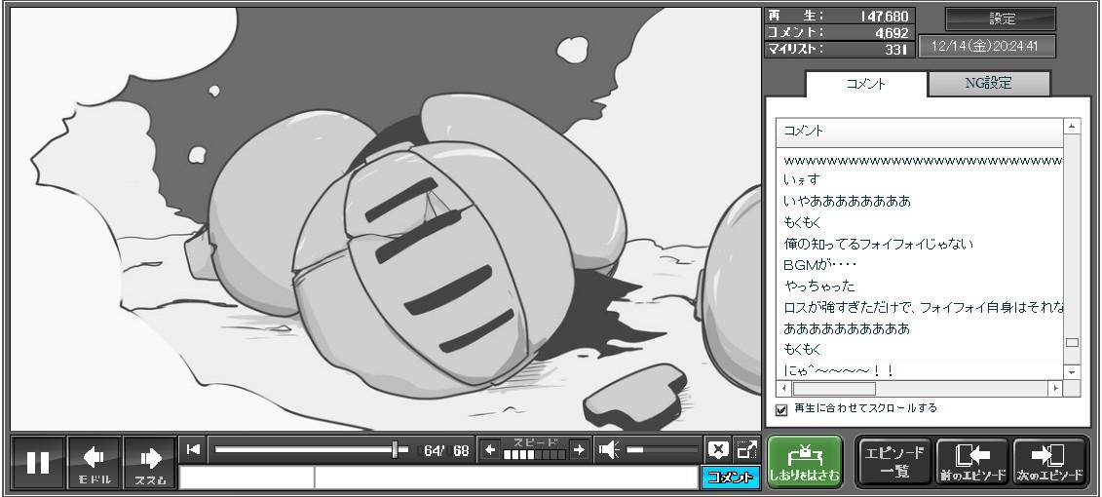Click the モドル back-arrow button
This screenshot has height=497, width=1102.
pos(95,462)
